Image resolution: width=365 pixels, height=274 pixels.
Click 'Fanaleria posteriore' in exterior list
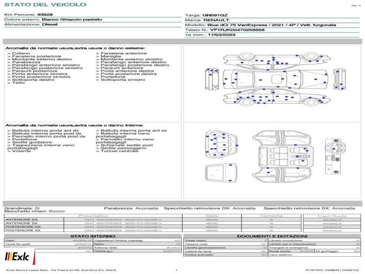36,56
